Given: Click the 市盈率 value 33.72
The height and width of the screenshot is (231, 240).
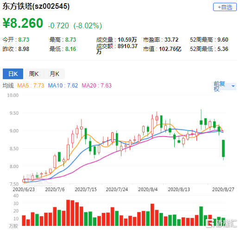Looking at the screenshot, I should (x=171, y=40).
